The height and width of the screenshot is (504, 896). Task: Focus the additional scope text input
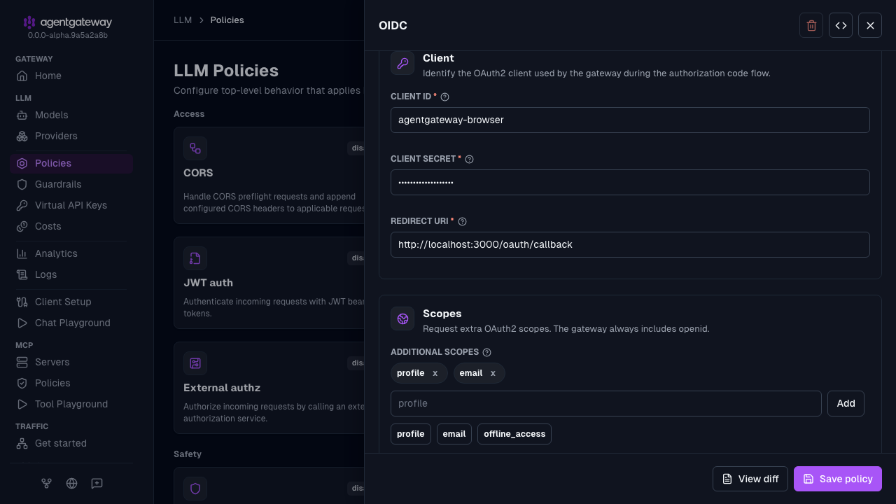(x=606, y=403)
